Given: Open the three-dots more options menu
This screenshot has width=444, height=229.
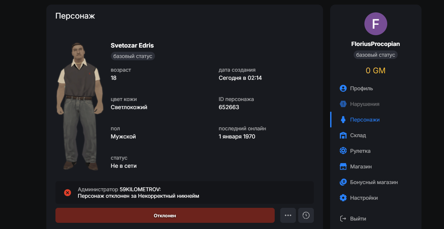Looking at the screenshot, I should [x=288, y=215].
